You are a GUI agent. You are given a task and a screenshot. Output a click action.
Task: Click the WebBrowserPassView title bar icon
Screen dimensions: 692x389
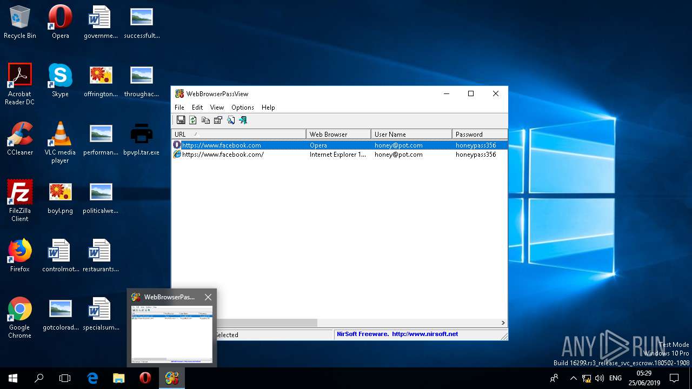(x=179, y=93)
